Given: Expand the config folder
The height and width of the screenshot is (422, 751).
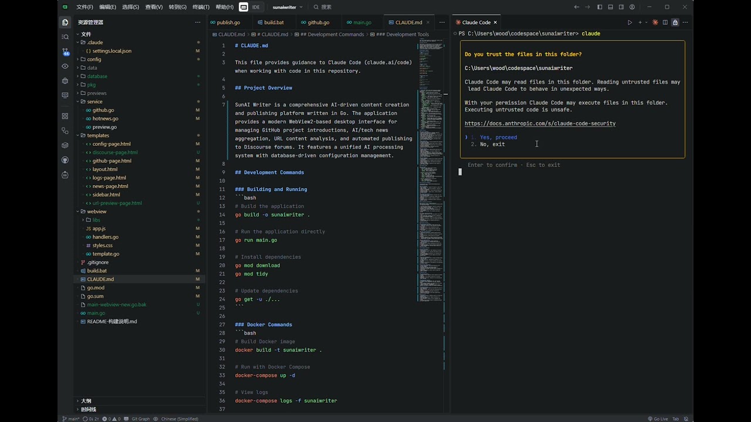Looking at the screenshot, I should point(94,59).
